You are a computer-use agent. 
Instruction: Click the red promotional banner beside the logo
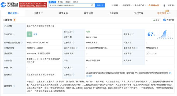click(33, 5)
